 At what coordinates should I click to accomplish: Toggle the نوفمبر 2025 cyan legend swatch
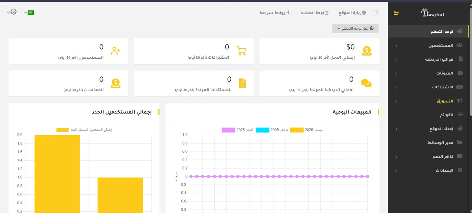(263, 130)
